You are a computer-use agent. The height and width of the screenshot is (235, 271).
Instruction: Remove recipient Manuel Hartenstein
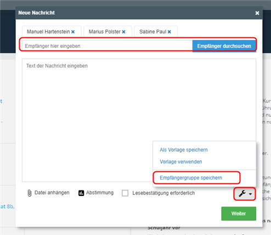73,32
